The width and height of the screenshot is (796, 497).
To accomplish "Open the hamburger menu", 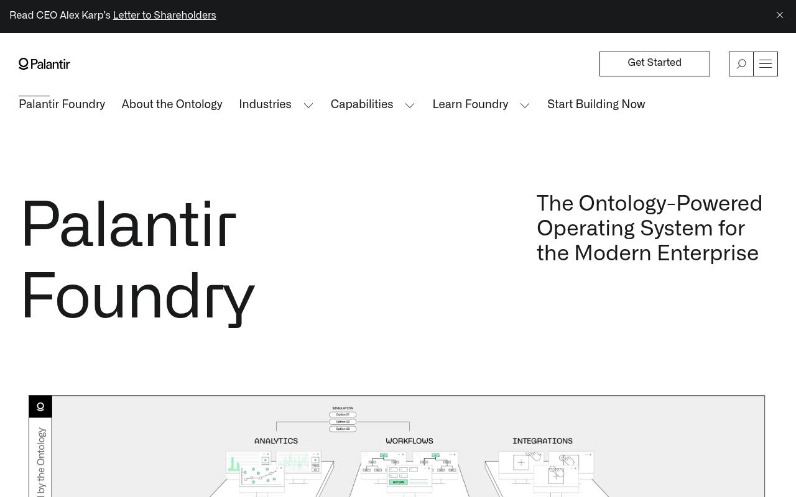I will point(766,64).
